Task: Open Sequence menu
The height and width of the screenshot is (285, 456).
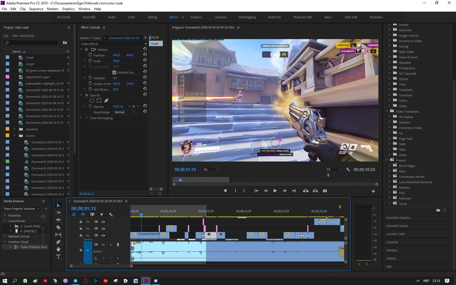Action: click(x=36, y=9)
